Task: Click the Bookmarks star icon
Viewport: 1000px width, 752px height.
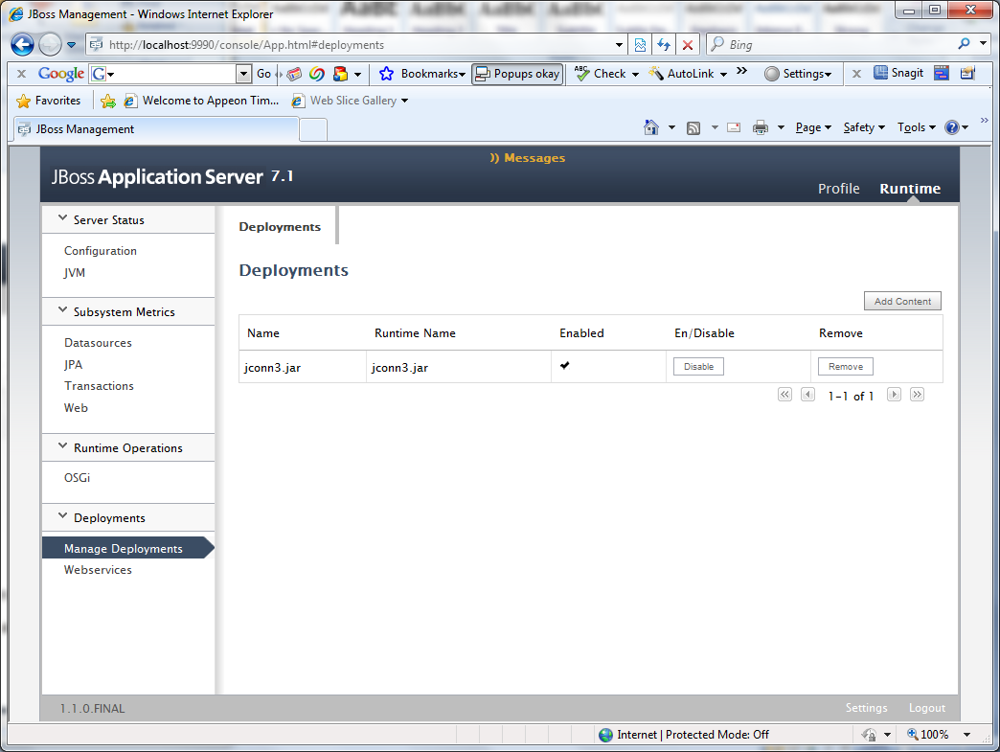Action: [386, 74]
